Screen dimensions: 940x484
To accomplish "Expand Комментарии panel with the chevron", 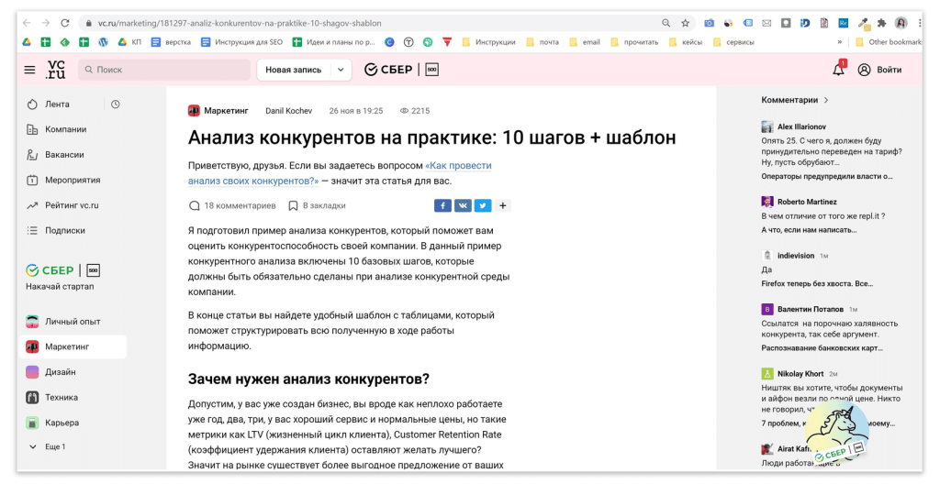I will 826,100.
